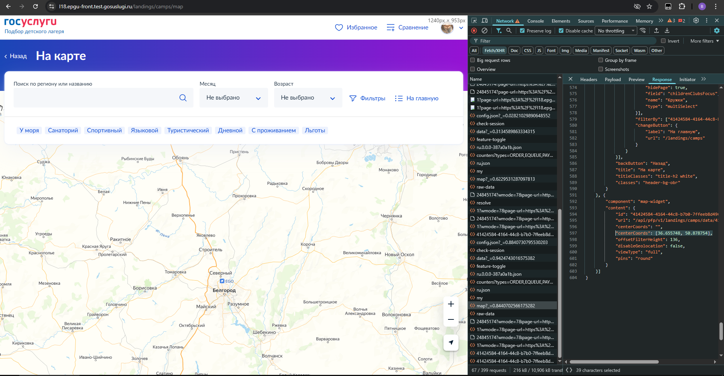This screenshot has width=724, height=376.
Task: Enable Big request rows checkbox
Action: [472, 60]
